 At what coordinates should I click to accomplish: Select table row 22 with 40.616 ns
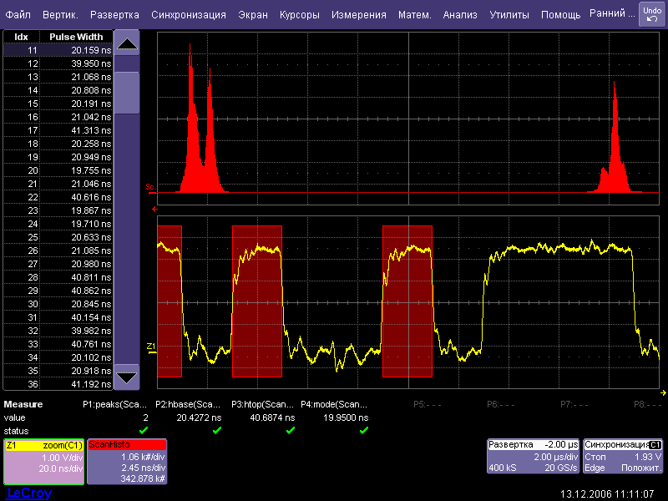coord(58,197)
